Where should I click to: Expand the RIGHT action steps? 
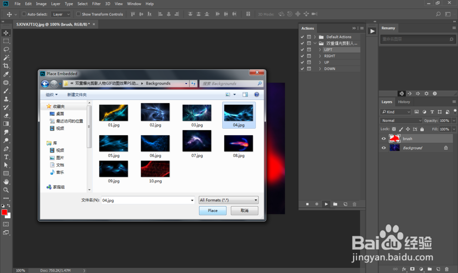320,56
